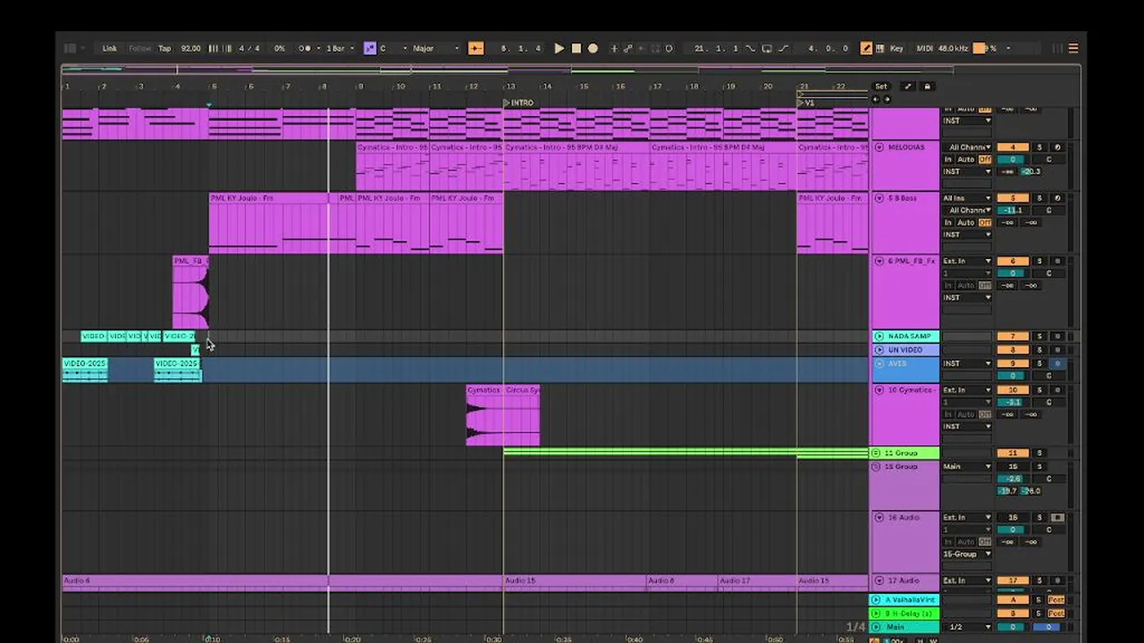Click the -20.3 level value on MELODIAS
Screen dimensions: 1144x643
click(x=1031, y=171)
